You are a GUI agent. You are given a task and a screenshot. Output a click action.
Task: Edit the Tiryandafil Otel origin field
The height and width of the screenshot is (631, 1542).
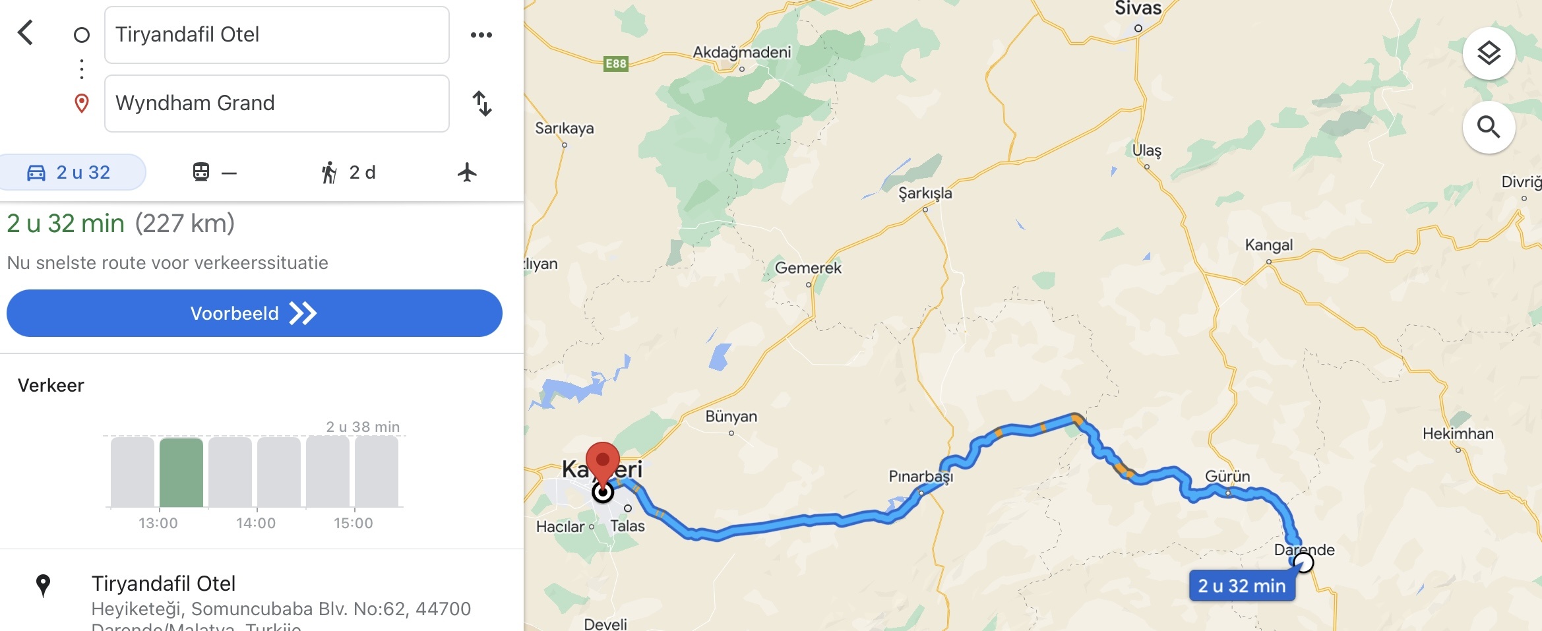tap(277, 35)
